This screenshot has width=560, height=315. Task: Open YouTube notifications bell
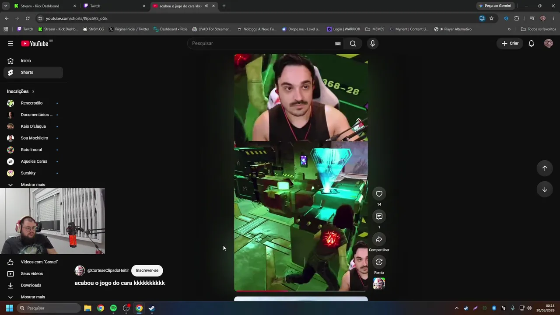(x=531, y=43)
